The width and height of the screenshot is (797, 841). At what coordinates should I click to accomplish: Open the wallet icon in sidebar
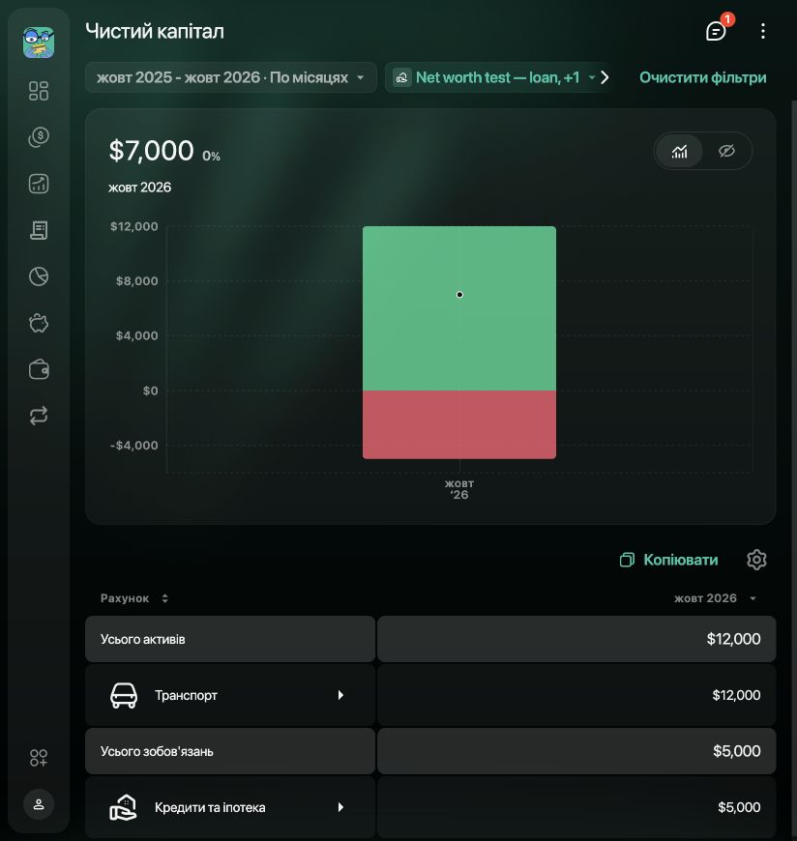(39, 369)
